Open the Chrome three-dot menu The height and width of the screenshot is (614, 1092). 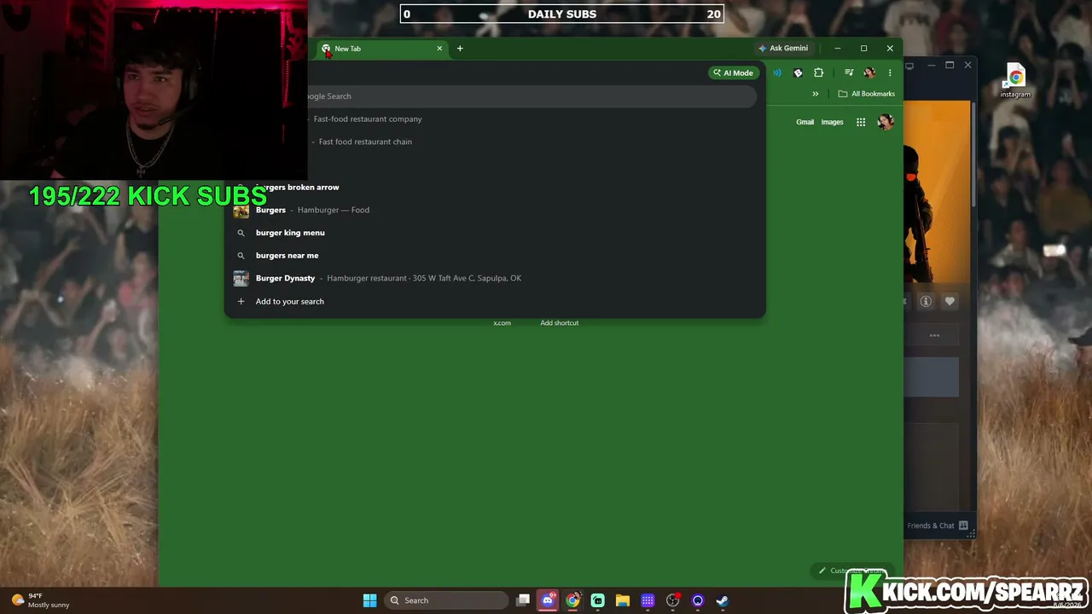(890, 73)
